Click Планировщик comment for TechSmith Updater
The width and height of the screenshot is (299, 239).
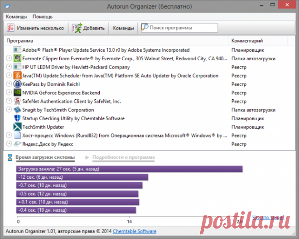[x=248, y=127]
